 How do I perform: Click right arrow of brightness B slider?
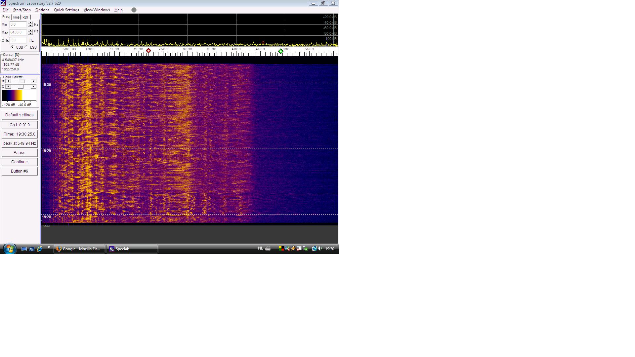33,81
